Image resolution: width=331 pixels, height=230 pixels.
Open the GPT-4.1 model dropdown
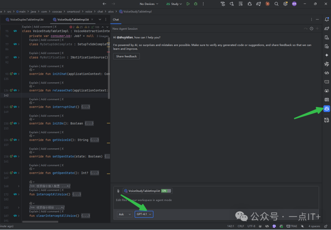pos(144,214)
